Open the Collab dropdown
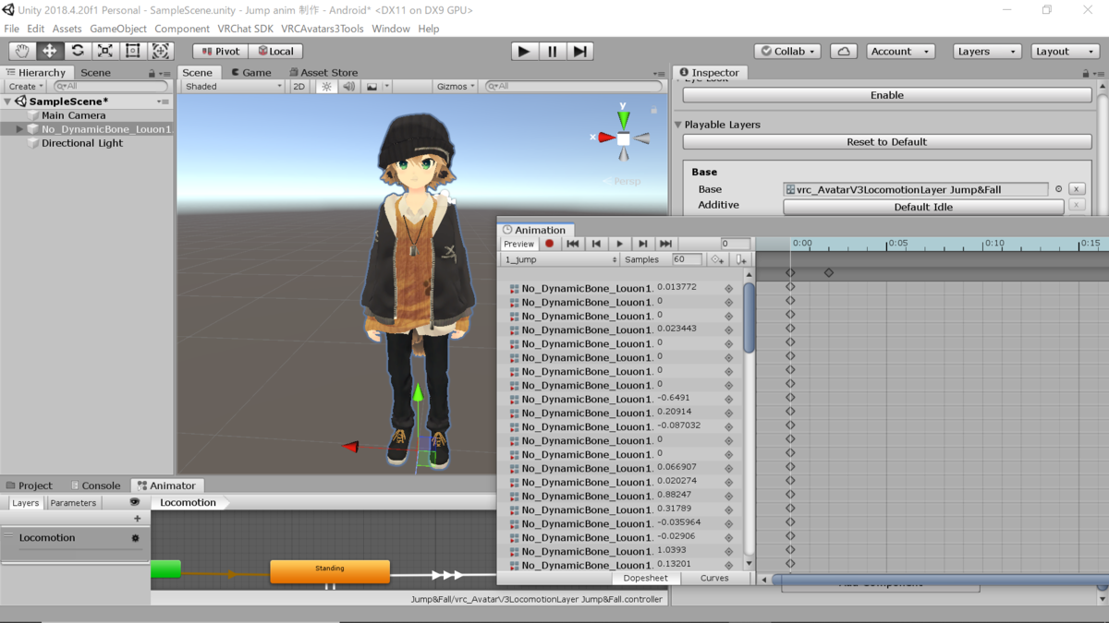The image size is (1109, 623). coord(788,52)
